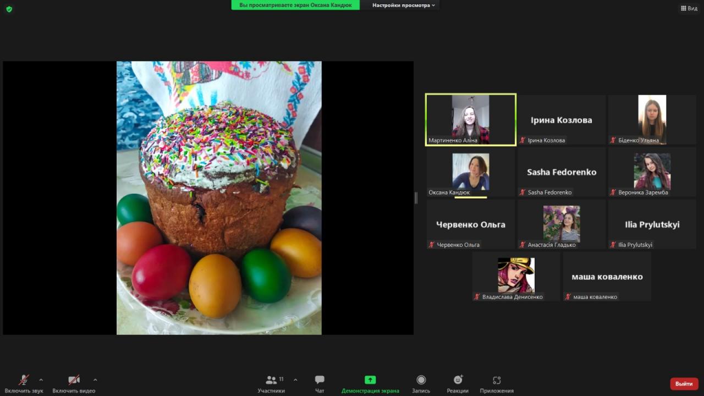Start recording with the Record icon
This screenshot has width=704, height=396.
point(421,380)
